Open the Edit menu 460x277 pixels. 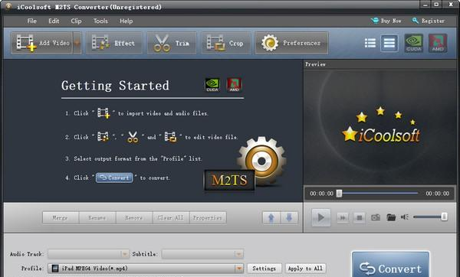tap(54, 21)
